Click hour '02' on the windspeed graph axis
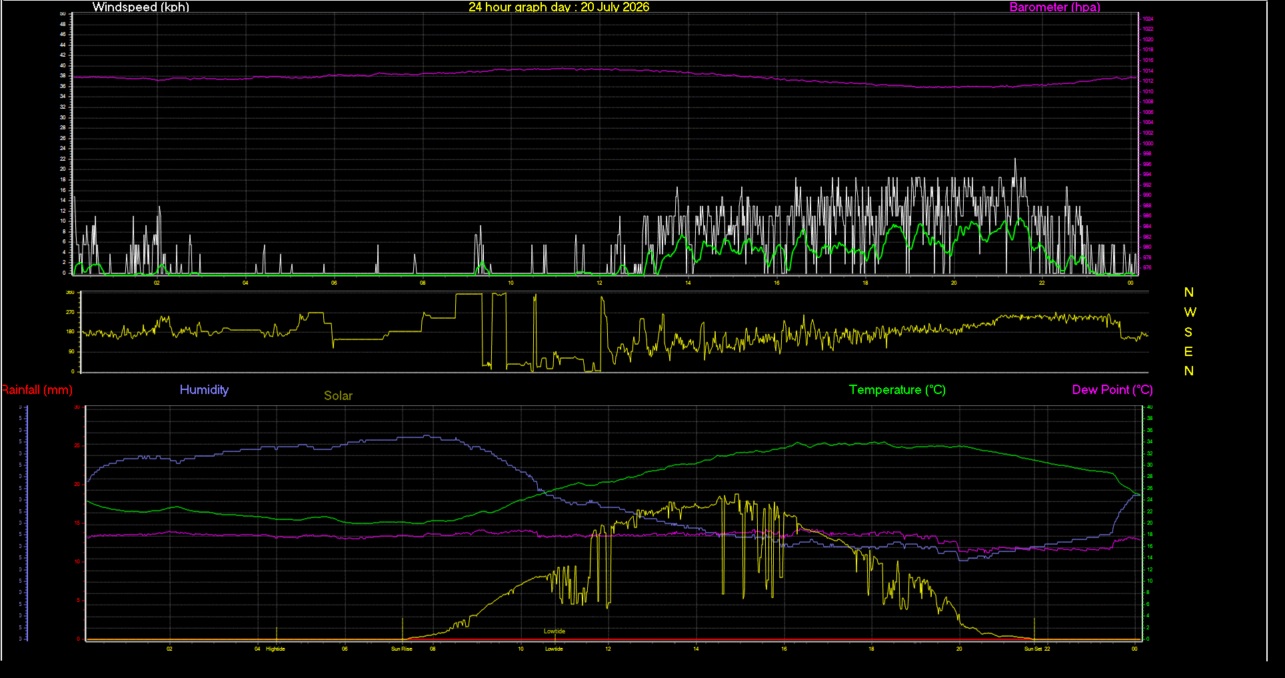Viewport: 1285px width, 678px height. (x=157, y=283)
